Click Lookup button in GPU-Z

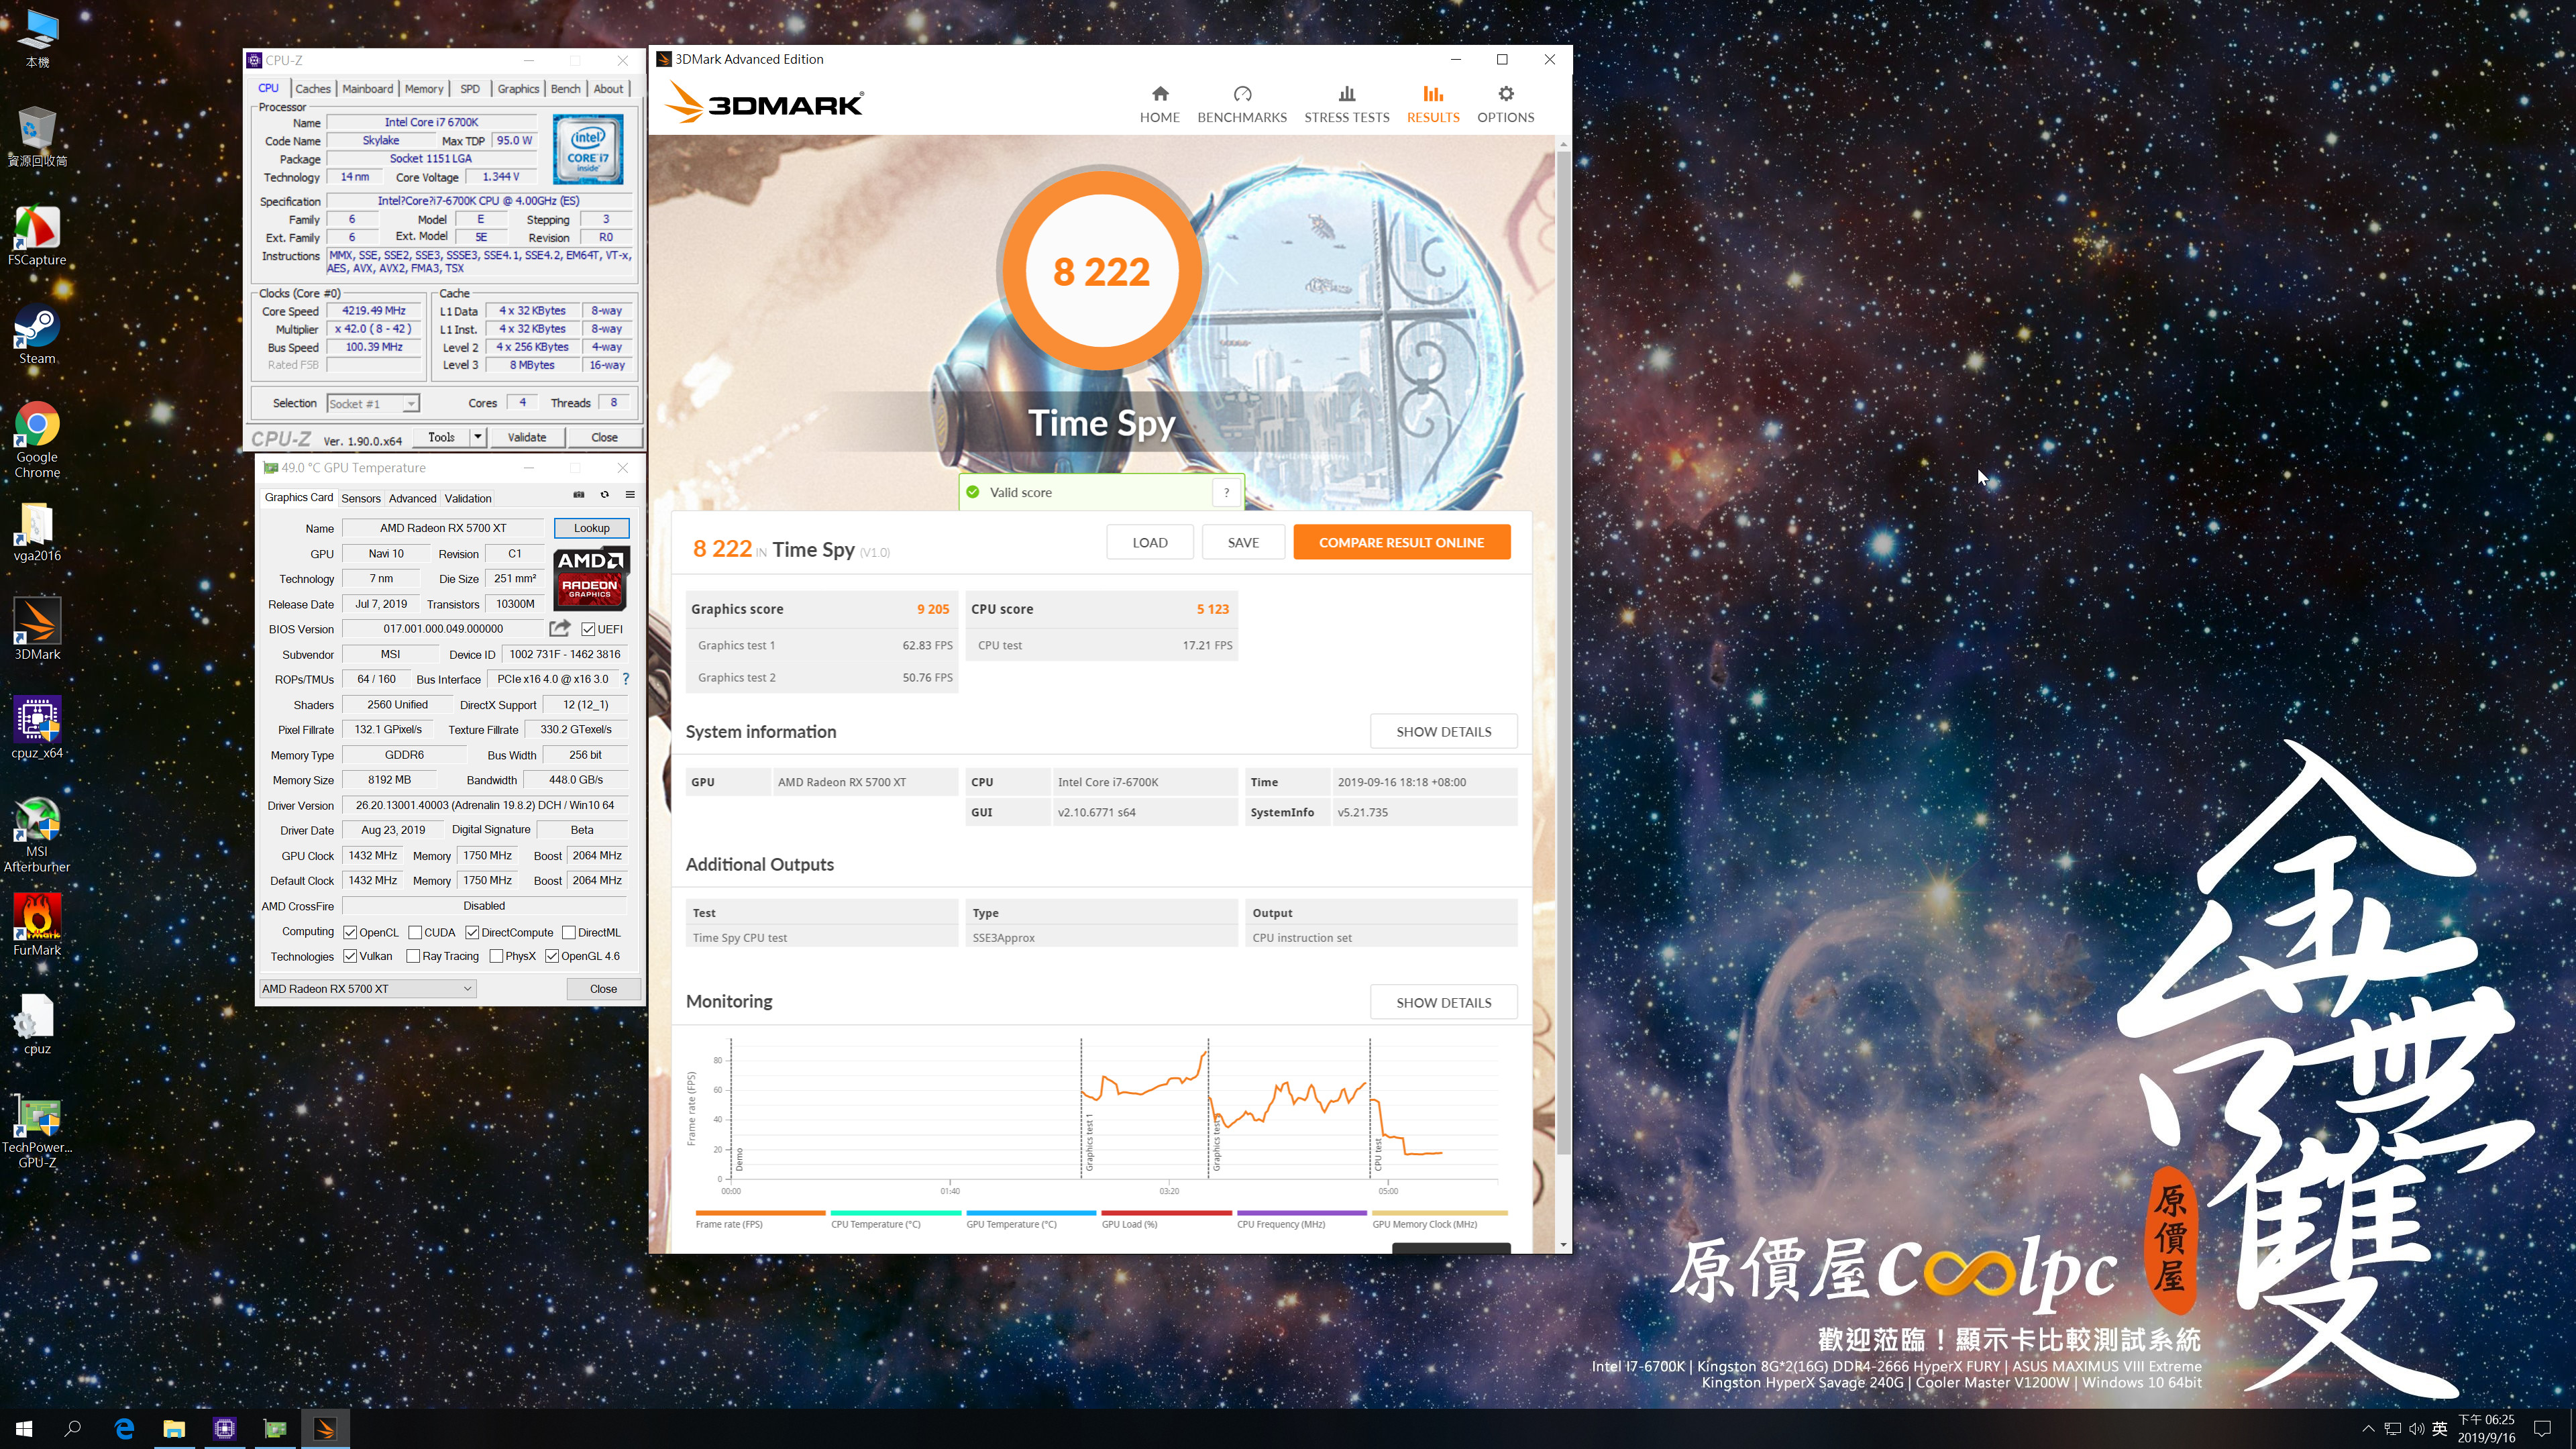pyautogui.click(x=592, y=528)
